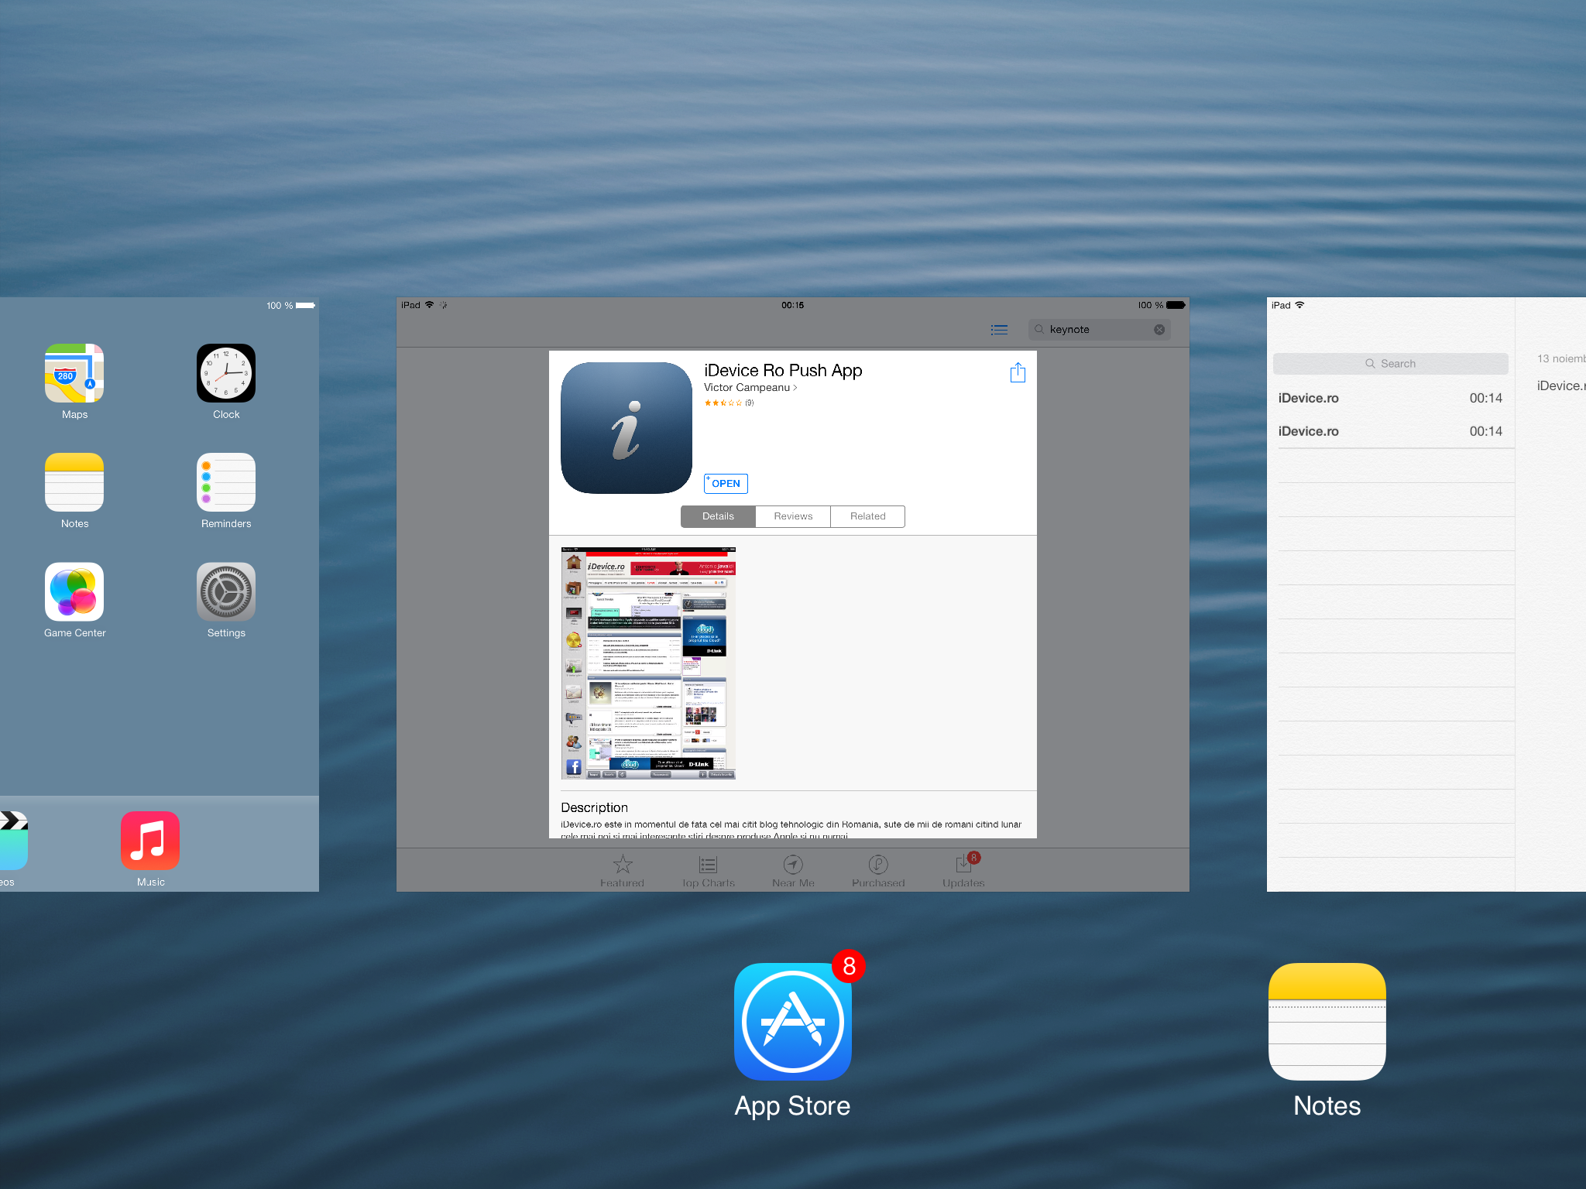Tap the Description heading
This screenshot has height=1189, width=1586.
tap(594, 807)
